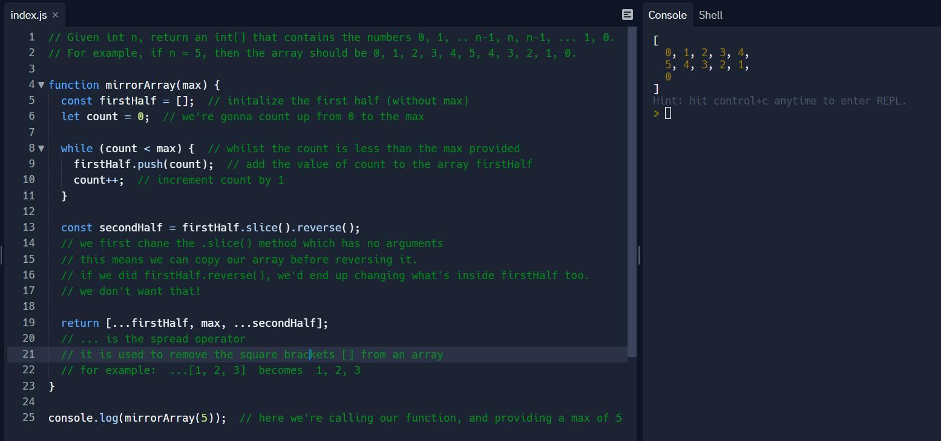Click the divider handle between editor and console
941x441 pixels.
pyautogui.click(x=639, y=256)
